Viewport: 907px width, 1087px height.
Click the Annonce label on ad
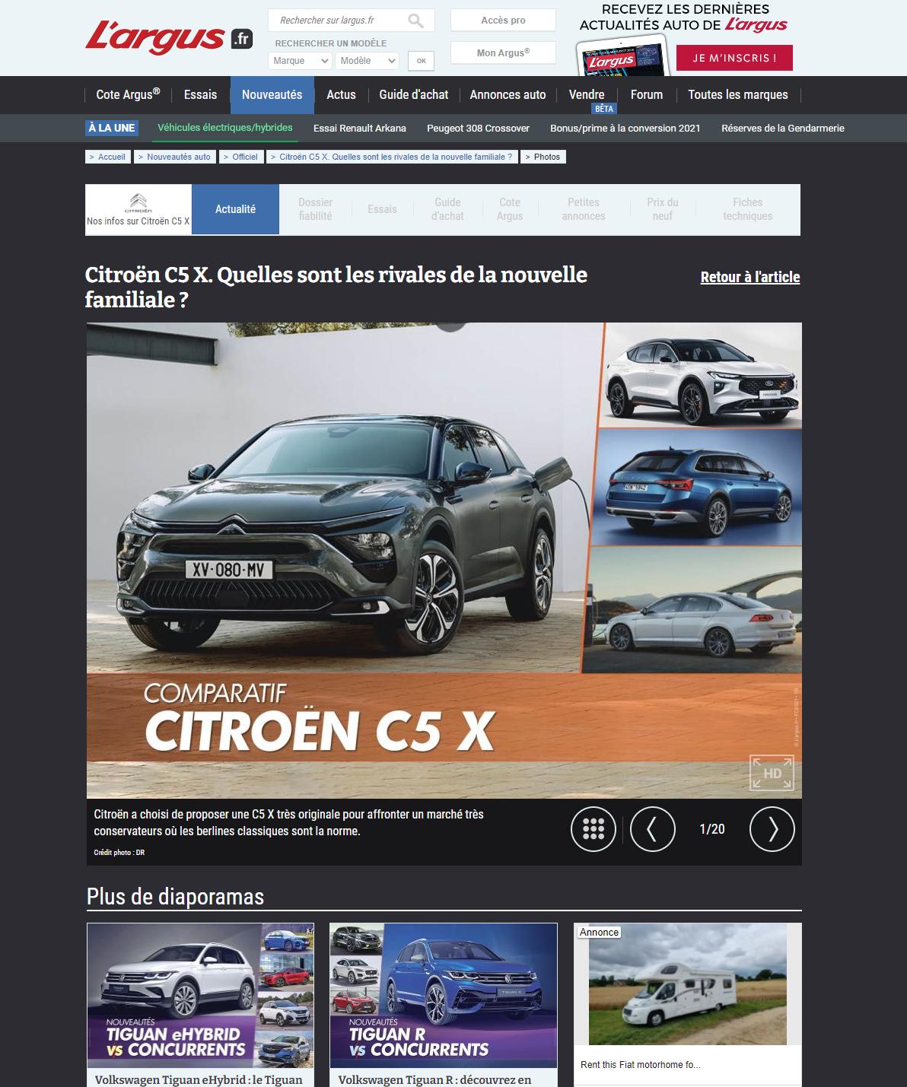point(600,932)
